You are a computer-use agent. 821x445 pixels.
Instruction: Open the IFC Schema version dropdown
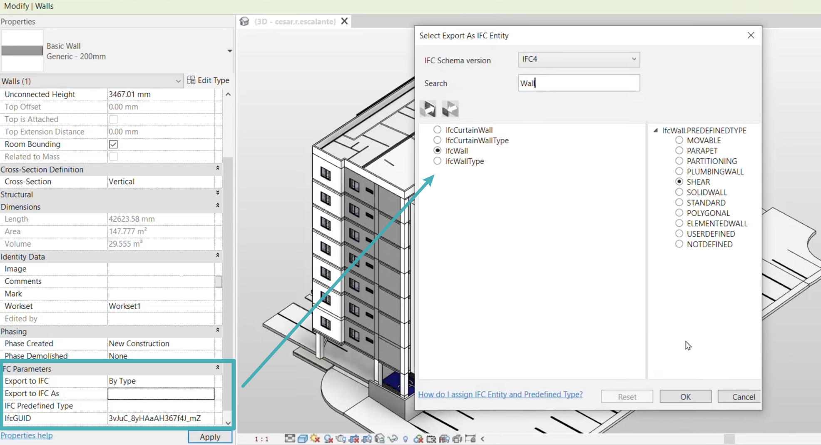tap(579, 59)
